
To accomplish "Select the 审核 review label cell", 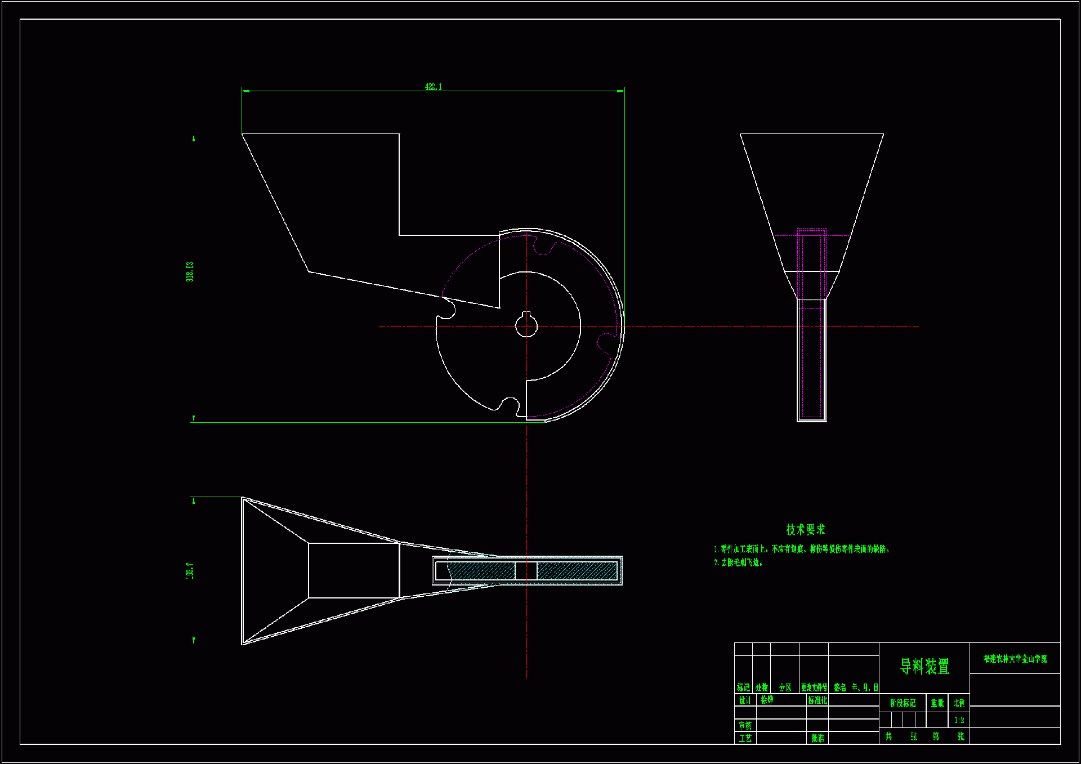I will pos(744,725).
